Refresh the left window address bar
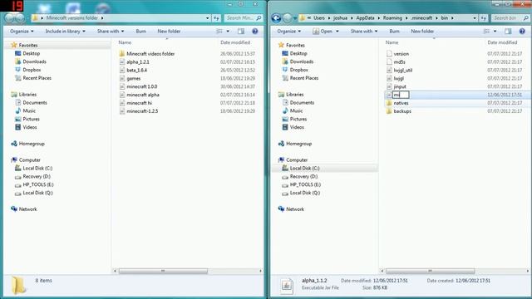532x299 pixels. [x=216, y=18]
